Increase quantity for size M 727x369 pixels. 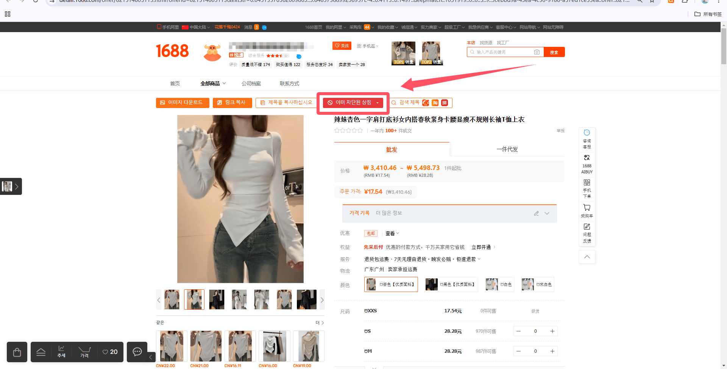click(552, 351)
